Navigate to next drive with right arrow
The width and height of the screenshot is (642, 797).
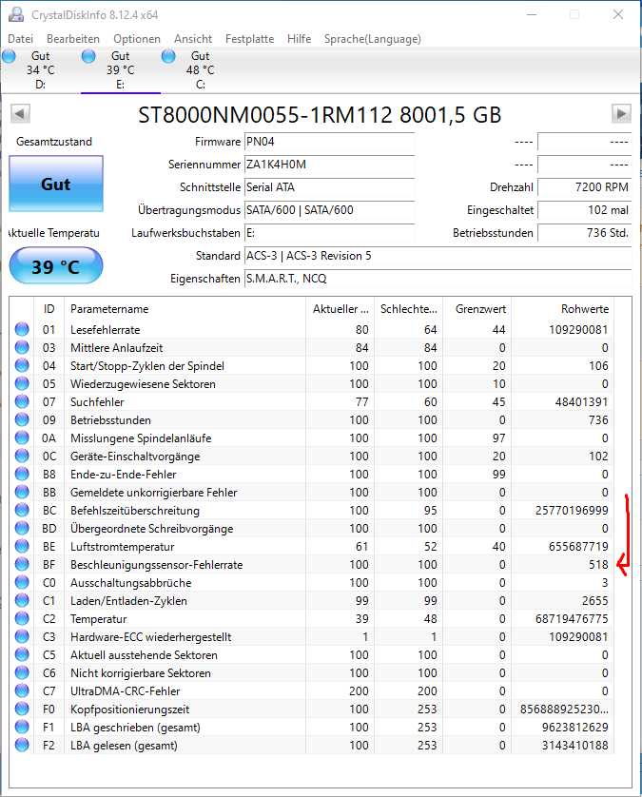pyautogui.click(x=623, y=114)
